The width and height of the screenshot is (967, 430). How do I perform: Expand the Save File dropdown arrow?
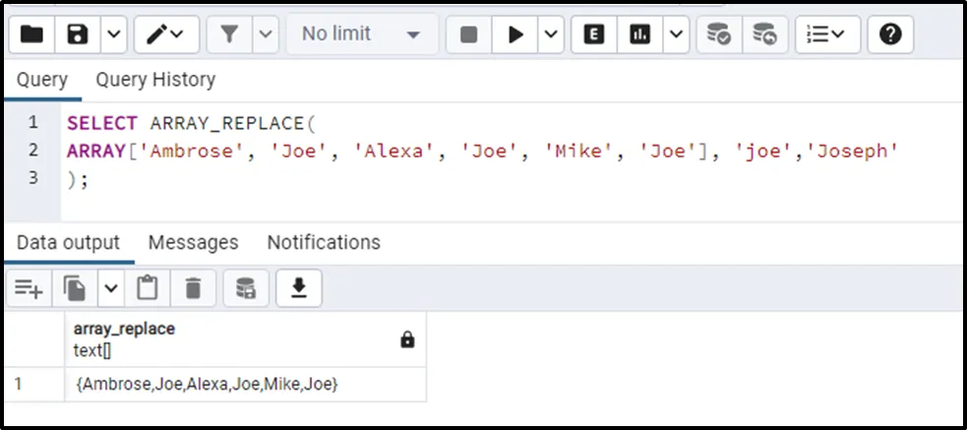(x=114, y=34)
